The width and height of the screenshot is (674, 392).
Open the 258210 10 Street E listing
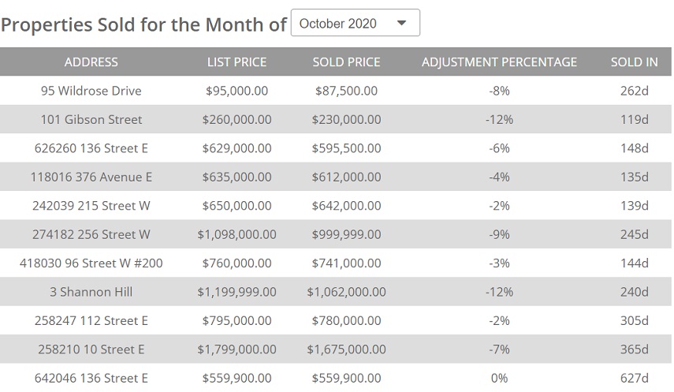91,349
